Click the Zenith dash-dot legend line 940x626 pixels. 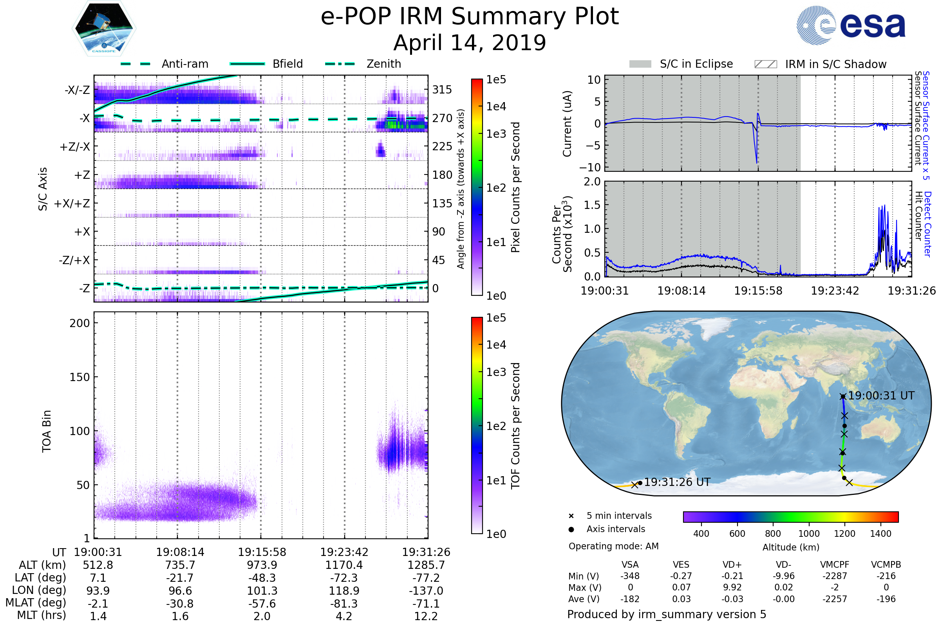[x=340, y=64]
